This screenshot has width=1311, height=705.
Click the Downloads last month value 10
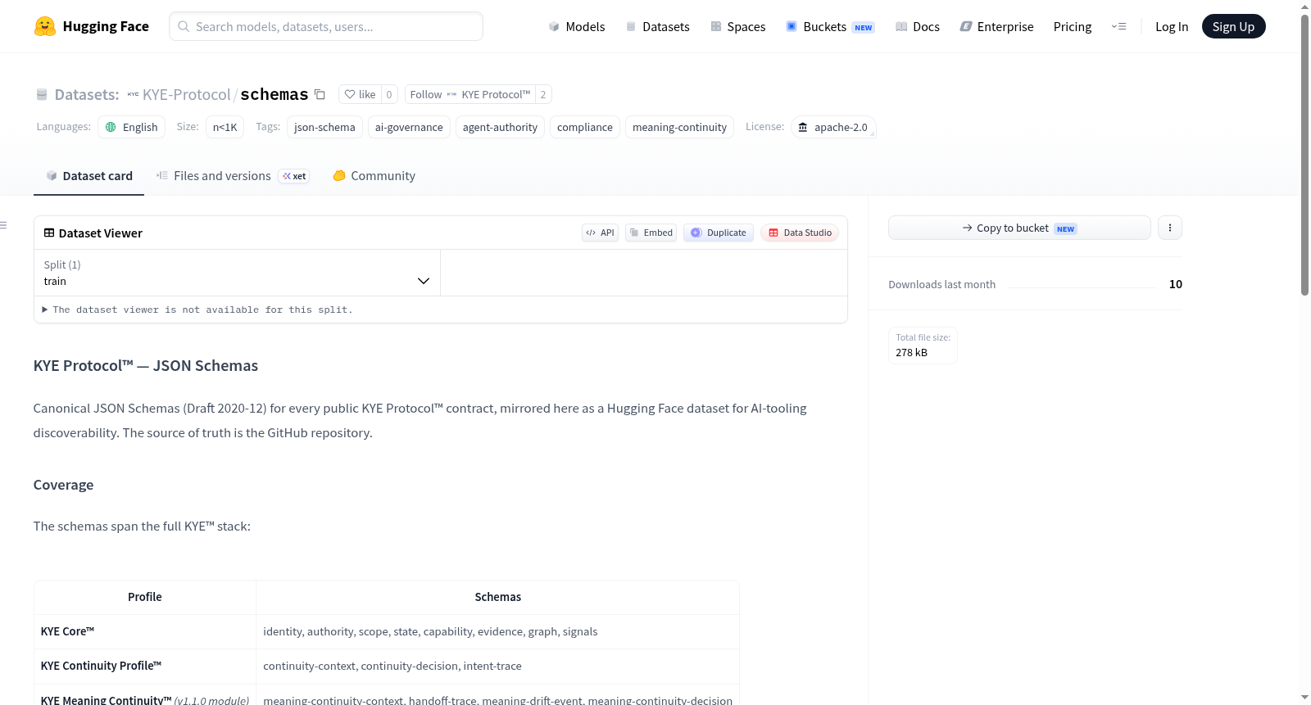tap(1176, 284)
